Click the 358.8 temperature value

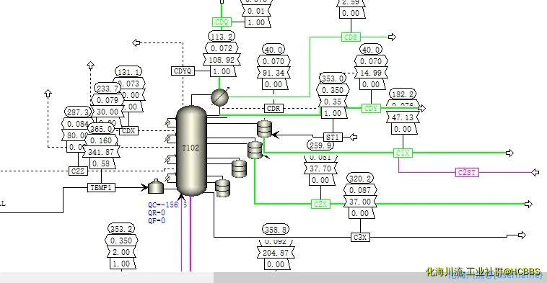276,230
